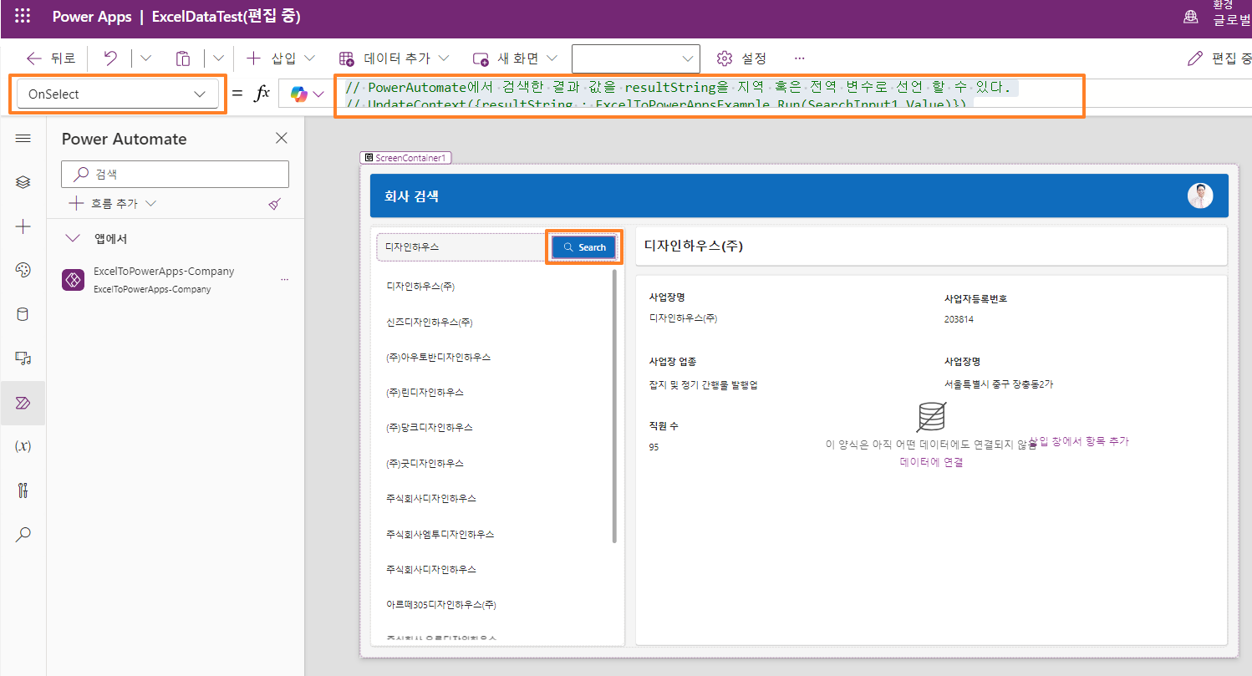Click the Search magnifier sidebar icon
1252x676 pixels.
[x=23, y=534]
